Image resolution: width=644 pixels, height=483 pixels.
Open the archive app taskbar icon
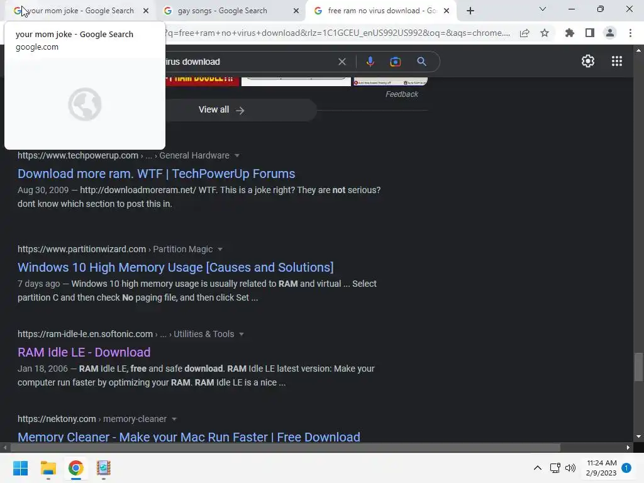click(x=104, y=468)
